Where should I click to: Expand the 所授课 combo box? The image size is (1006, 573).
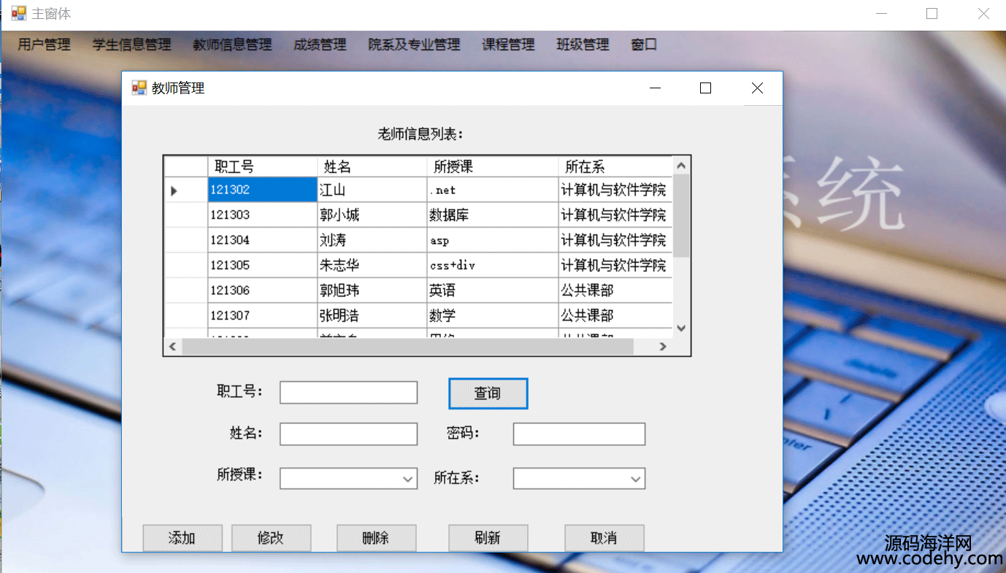(x=408, y=479)
